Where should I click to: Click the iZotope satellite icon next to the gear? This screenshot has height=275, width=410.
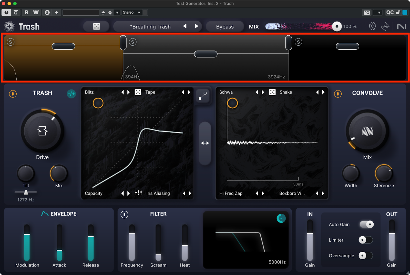tap(385, 26)
